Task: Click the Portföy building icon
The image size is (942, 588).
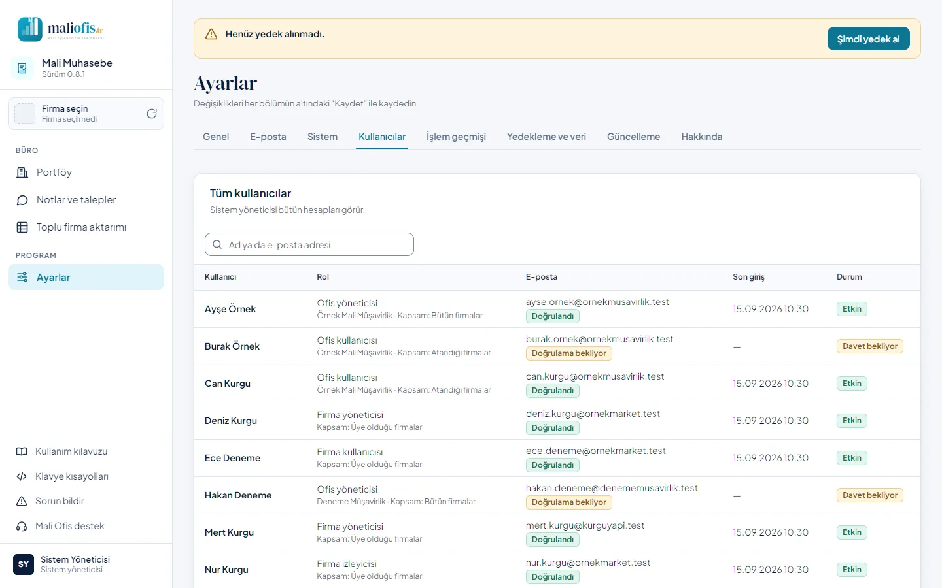Action: pyautogui.click(x=22, y=172)
